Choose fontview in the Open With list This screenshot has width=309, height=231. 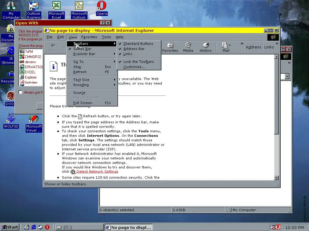coord(29,82)
